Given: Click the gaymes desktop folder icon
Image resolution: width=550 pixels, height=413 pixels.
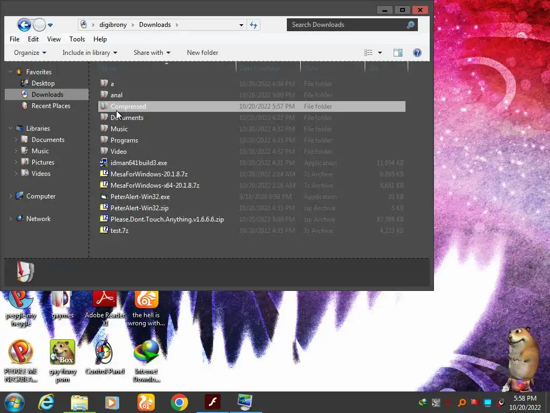Looking at the screenshot, I should 62,305.
